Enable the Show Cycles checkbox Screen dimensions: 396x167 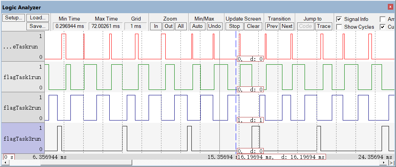[340, 27]
